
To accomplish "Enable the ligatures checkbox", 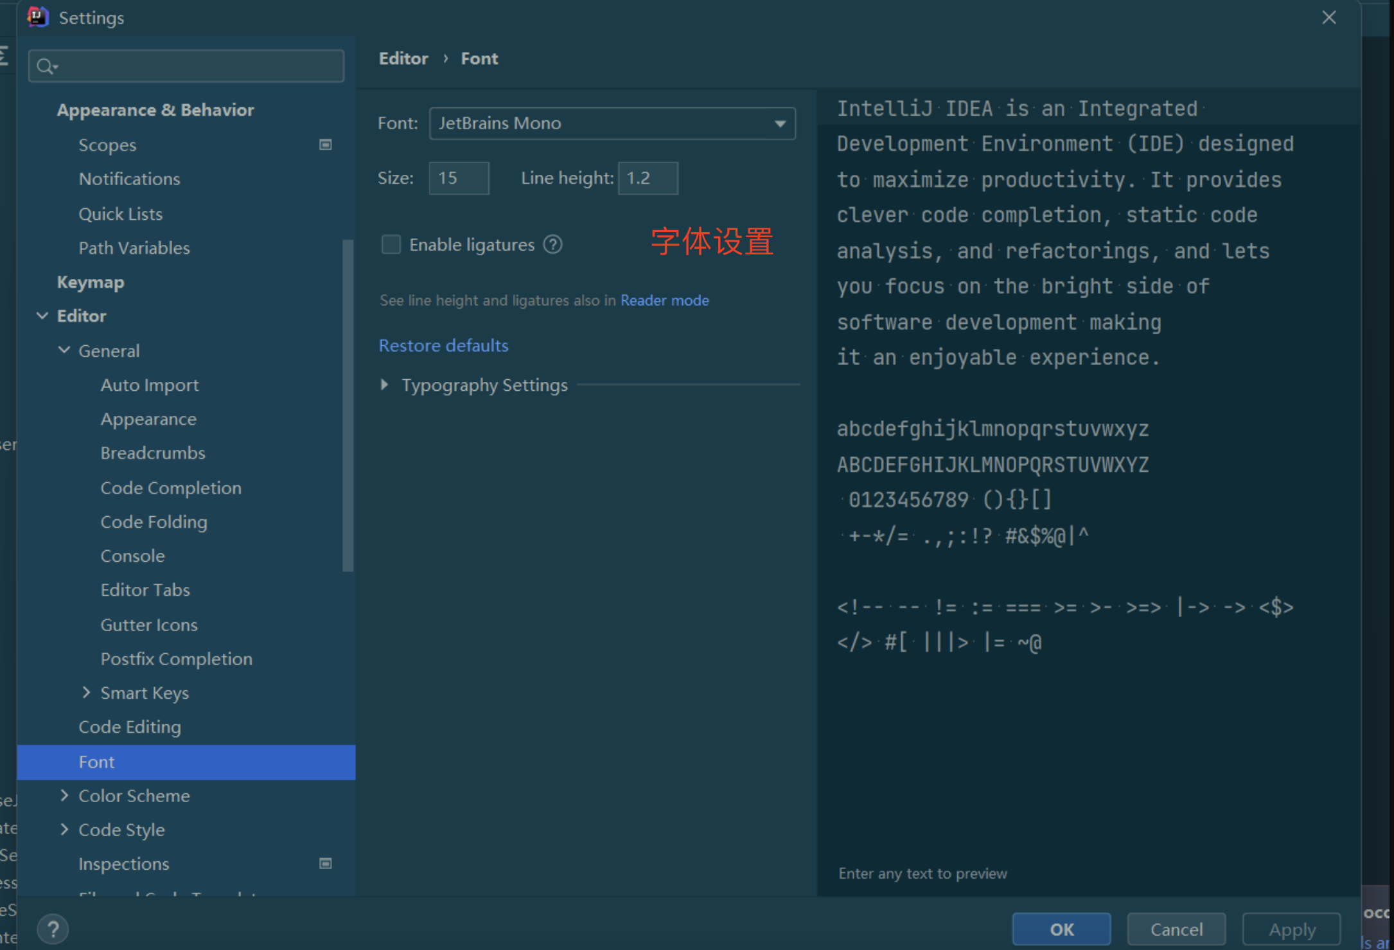I will (x=391, y=244).
